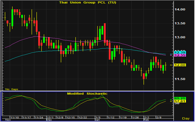Image resolution: width=195 pixels, height=122 pixels.
Task: Click the 1/19 date label
Action: (123, 117)
